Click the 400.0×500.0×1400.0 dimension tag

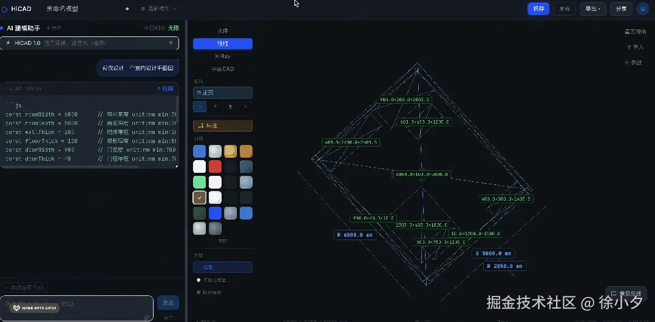click(x=506, y=199)
